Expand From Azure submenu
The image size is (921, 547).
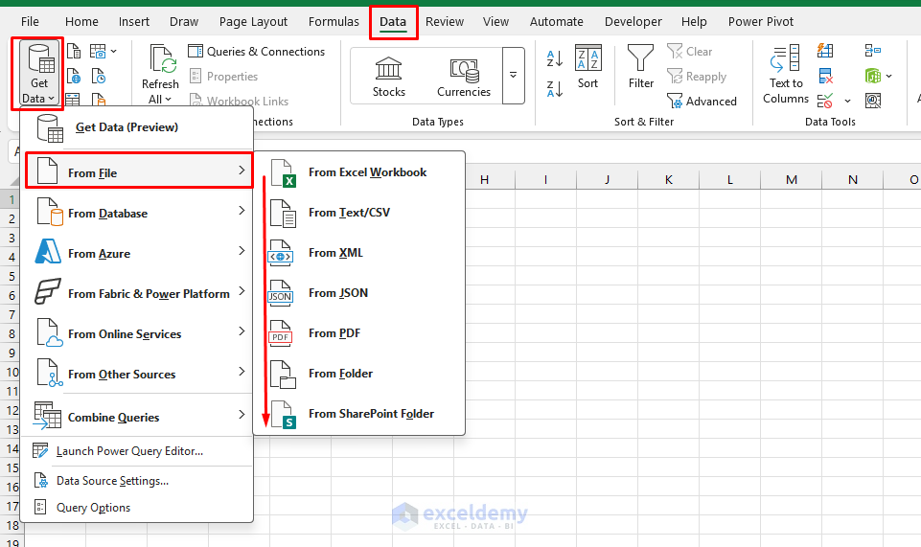tap(137, 253)
